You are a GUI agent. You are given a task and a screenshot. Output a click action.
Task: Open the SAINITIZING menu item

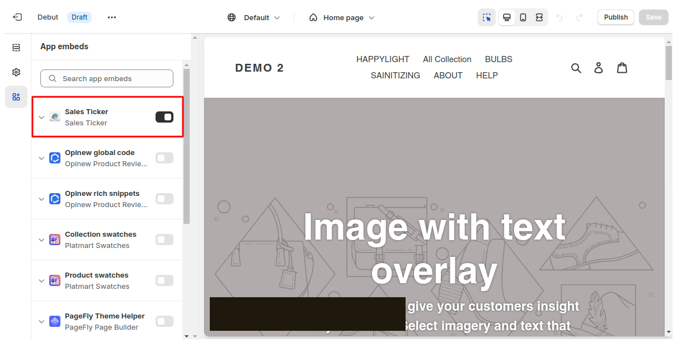point(395,76)
